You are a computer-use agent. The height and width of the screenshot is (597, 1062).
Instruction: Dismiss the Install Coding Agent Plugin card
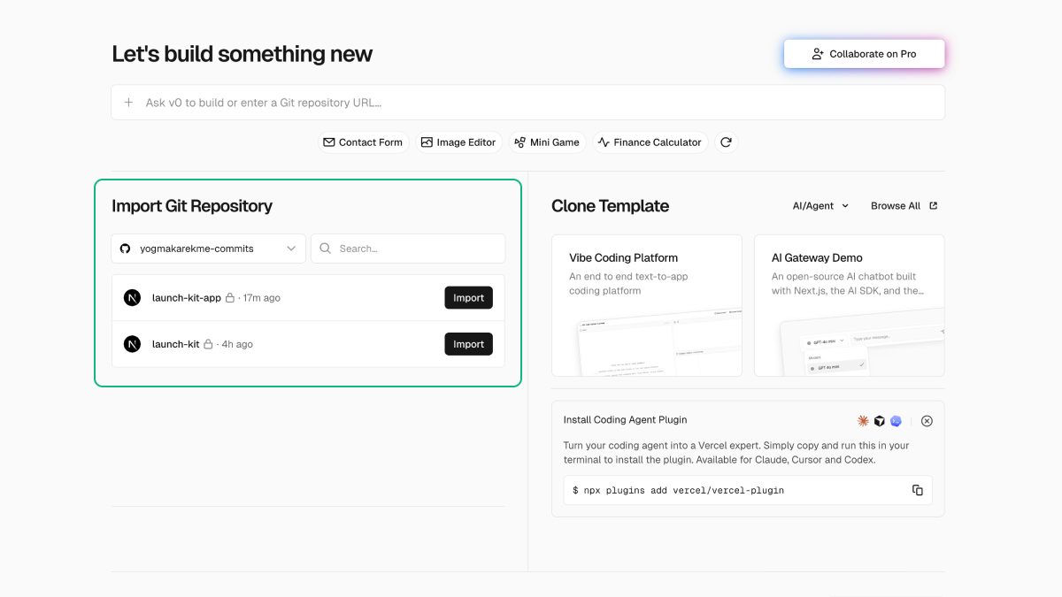click(927, 421)
